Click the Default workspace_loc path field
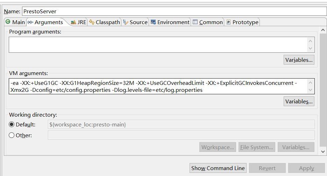 [181, 124]
